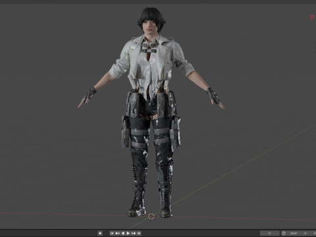316x237 pixels.
Task: Jump to the first frame
Action: click(112, 233)
